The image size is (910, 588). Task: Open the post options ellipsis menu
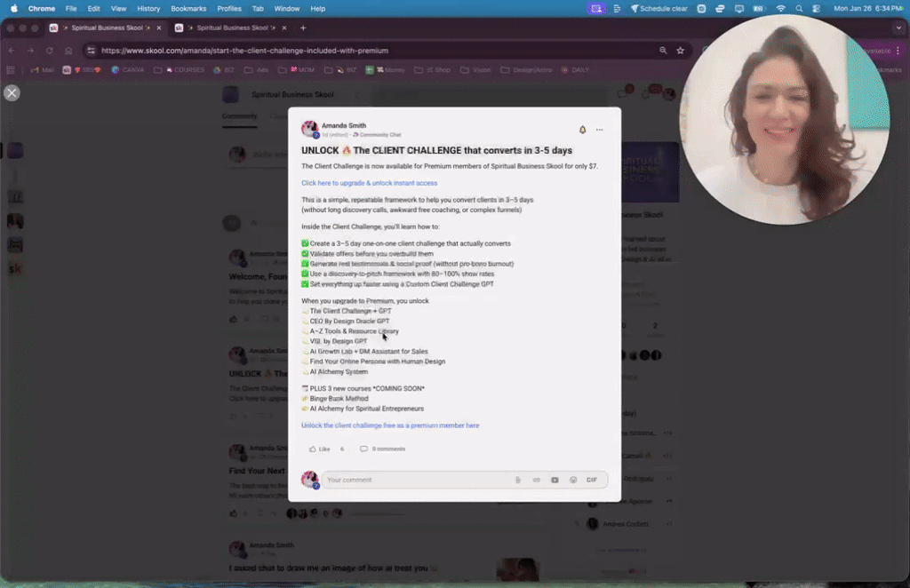tap(600, 129)
